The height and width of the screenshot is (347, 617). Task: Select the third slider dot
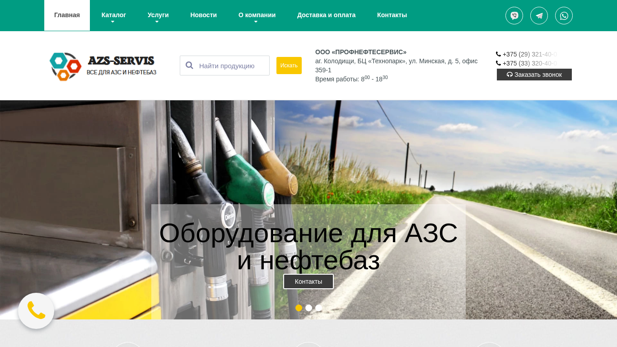[x=318, y=308]
